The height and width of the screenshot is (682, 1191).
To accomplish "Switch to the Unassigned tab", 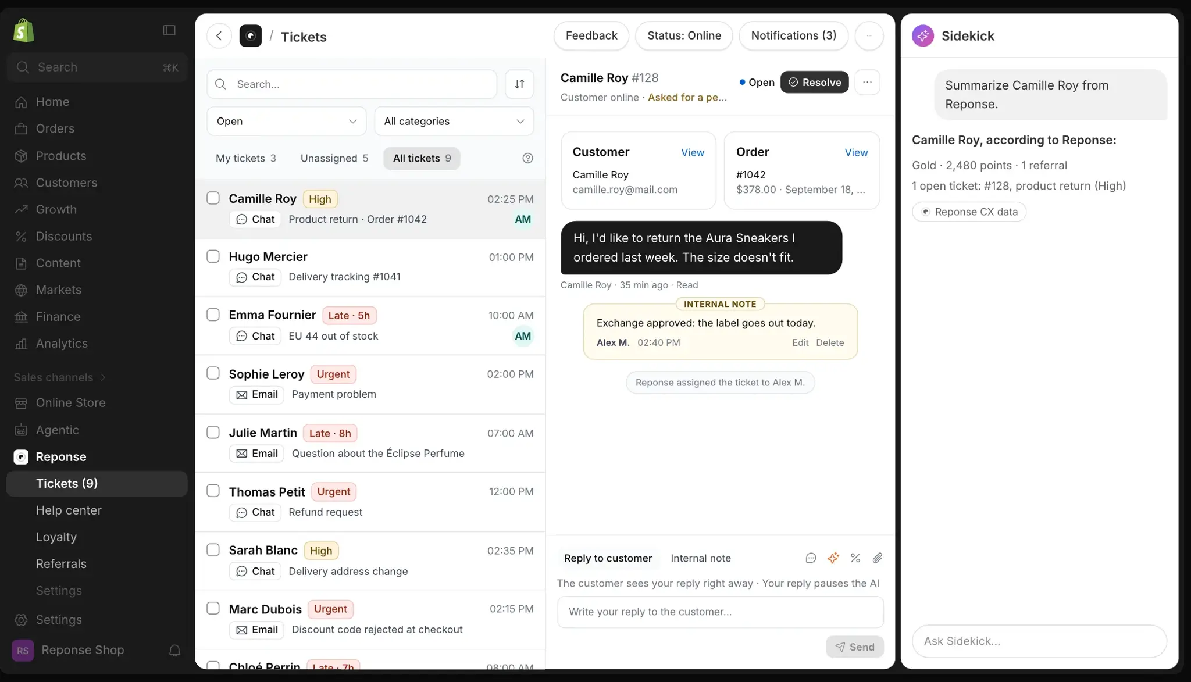I will click(334, 158).
